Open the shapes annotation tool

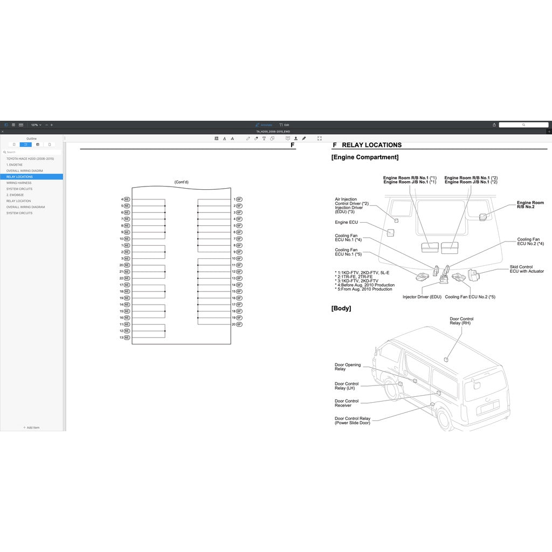click(272, 139)
